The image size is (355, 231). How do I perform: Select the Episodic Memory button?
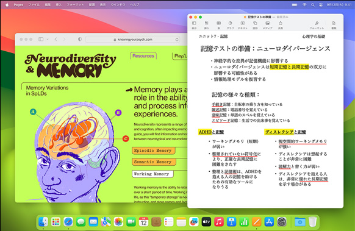click(153, 151)
